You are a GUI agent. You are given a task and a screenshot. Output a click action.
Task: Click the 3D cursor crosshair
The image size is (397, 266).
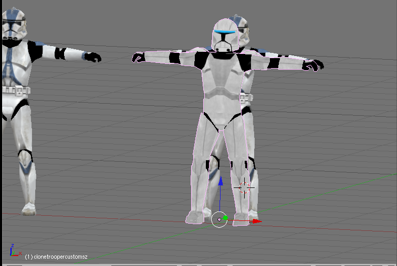click(244, 187)
